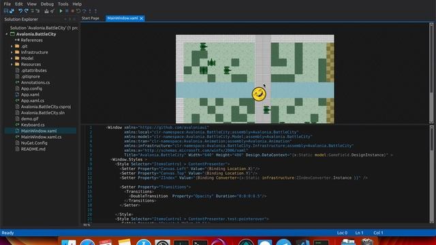
Task: Click the Resources folder icon
Action: pyautogui.click(x=17, y=64)
